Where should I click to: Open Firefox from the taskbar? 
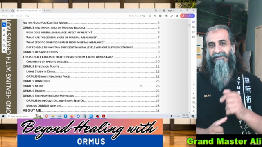point(72,116)
